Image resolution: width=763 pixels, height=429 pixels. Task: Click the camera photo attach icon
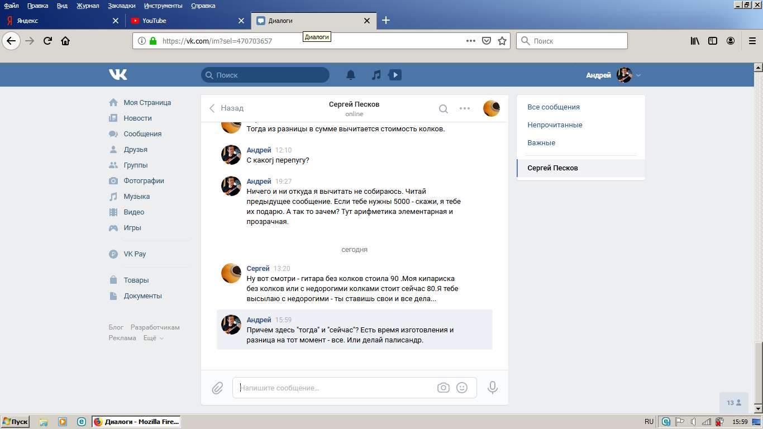tap(443, 388)
